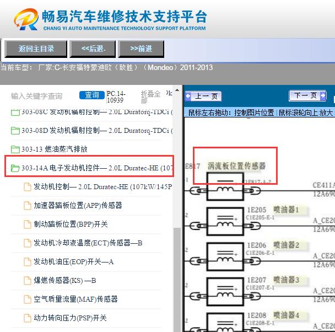Screen dimensions: 335x332
Task: Click the open folder icon of 303-14A
Action: point(15,168)
